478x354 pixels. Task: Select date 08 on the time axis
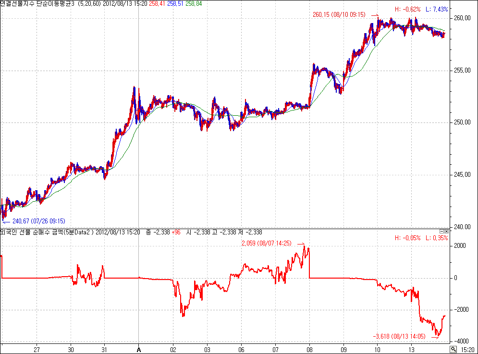[310, 349]
